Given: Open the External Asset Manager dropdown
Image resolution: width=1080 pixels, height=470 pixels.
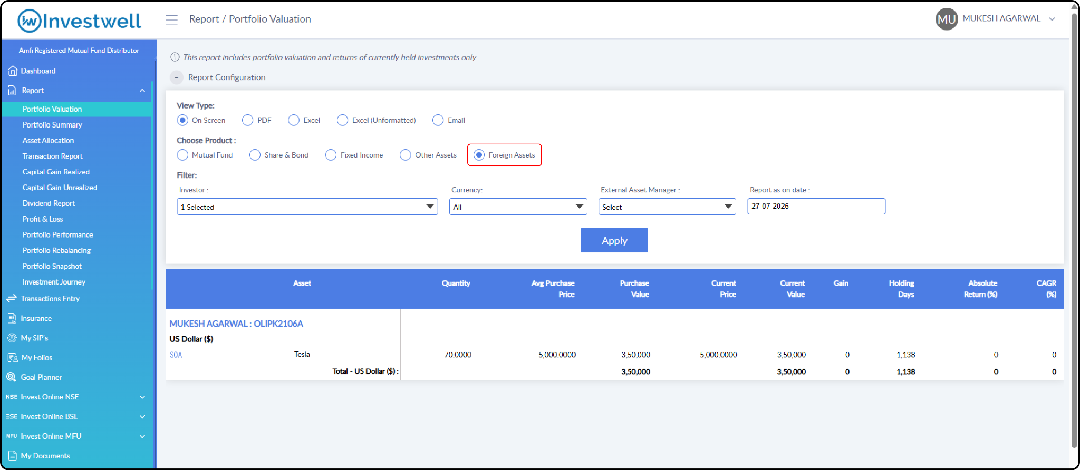Looking at the screenshot, I should tap(667, 207).
